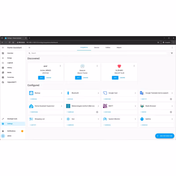Click the MQTT integration icon
The height and width of the screenshot is (176, 176).
[105, 106]
